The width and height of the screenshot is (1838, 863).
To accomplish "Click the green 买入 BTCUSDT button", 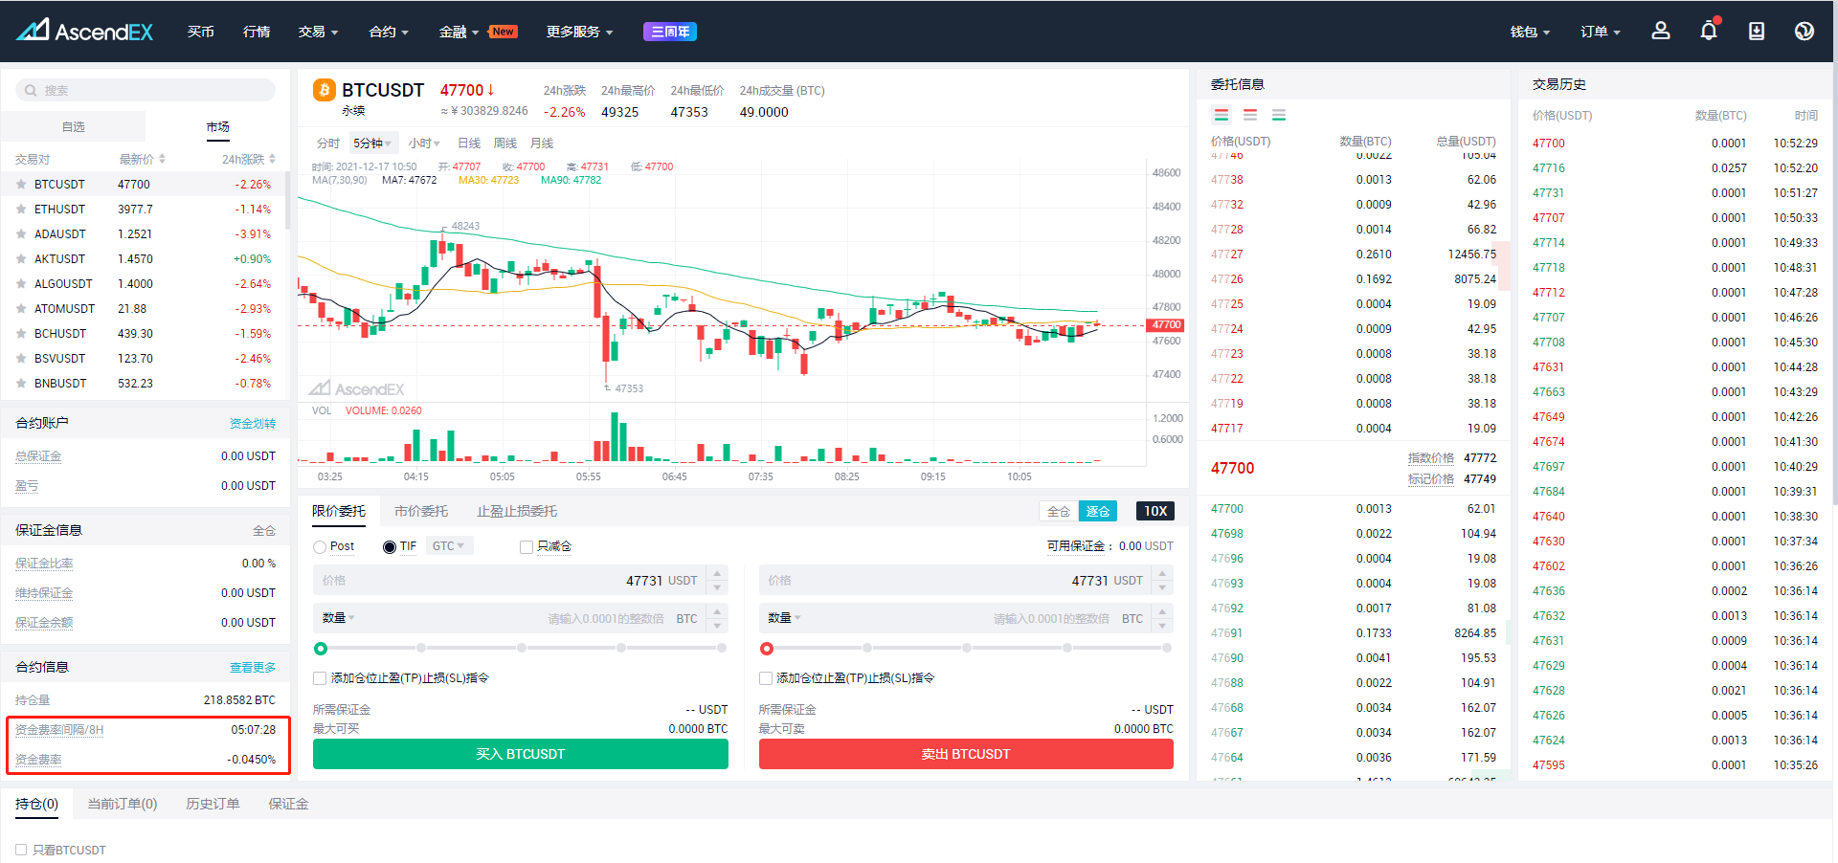I will tap(521, 754).
